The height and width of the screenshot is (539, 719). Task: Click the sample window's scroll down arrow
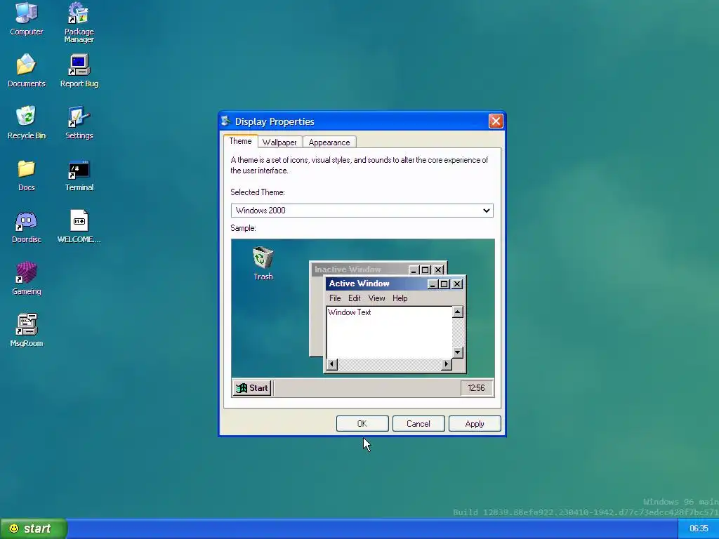(458, 352)
